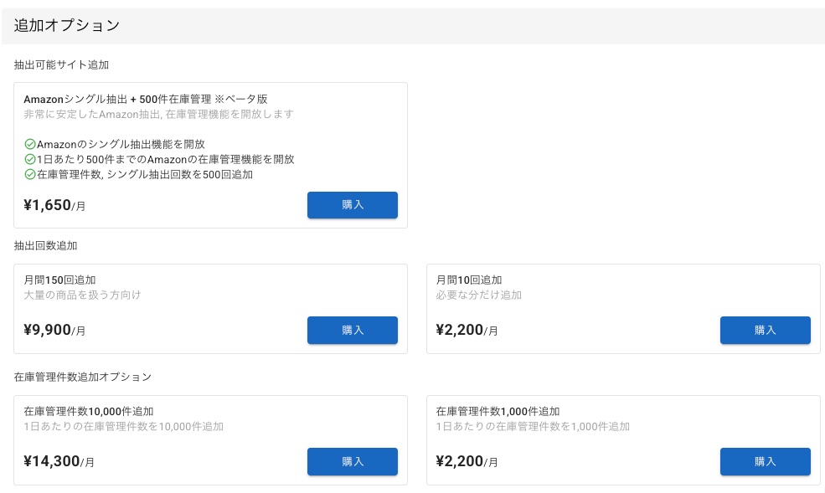Buy the 在庫管理件数1,000件追加 option
The image size is (825, 493).
coord(765,461)
